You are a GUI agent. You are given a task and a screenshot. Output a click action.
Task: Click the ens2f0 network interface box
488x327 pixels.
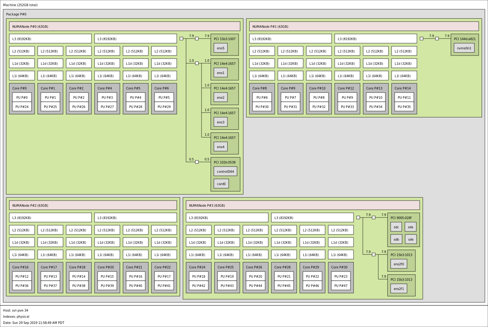tap(399, 264)
